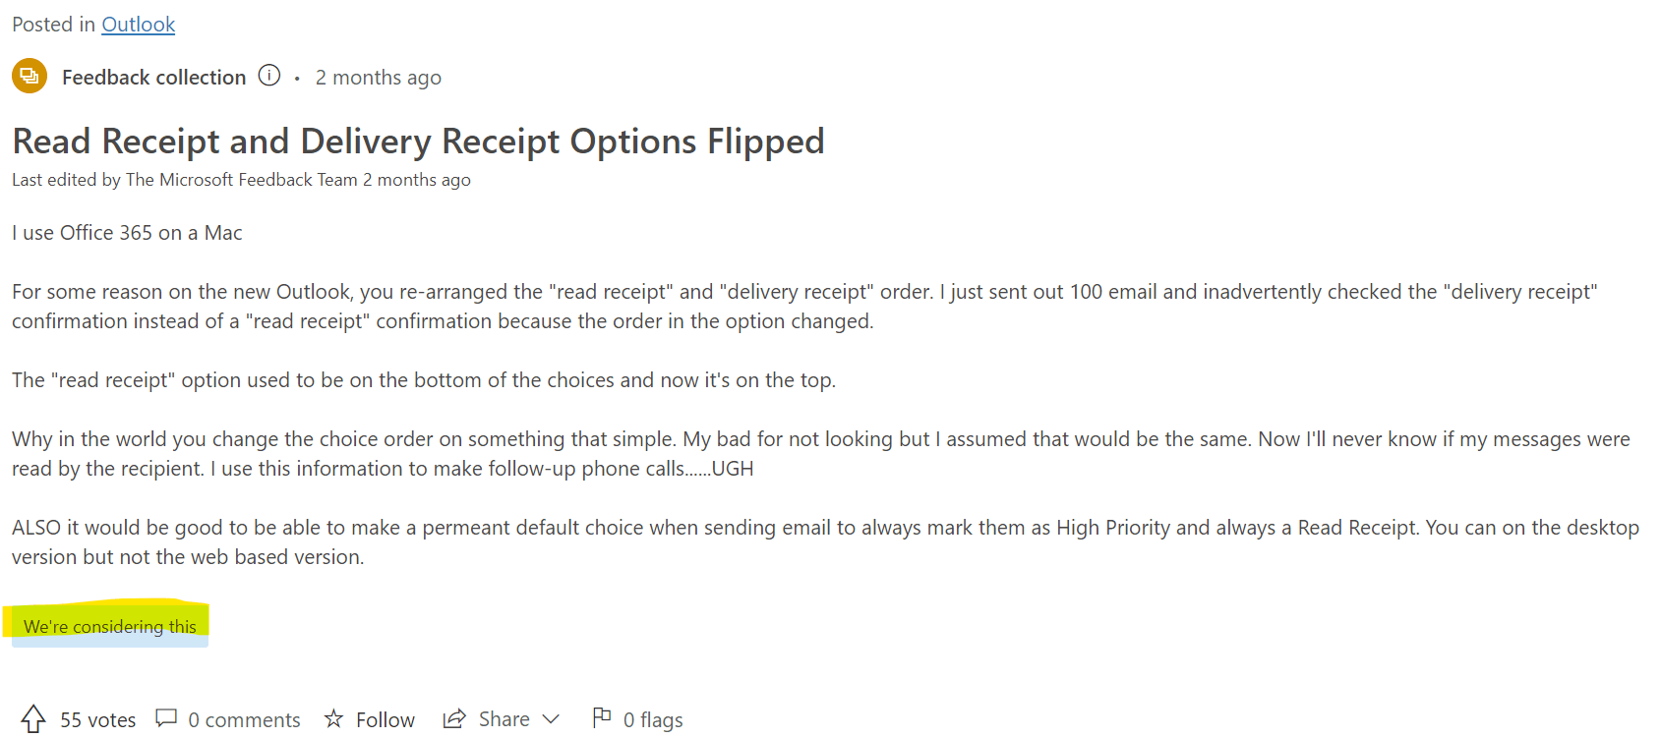The width and height of the screenshot is (1661, 738).
Task: Click the 0 flags text
Action: (653, 720)
